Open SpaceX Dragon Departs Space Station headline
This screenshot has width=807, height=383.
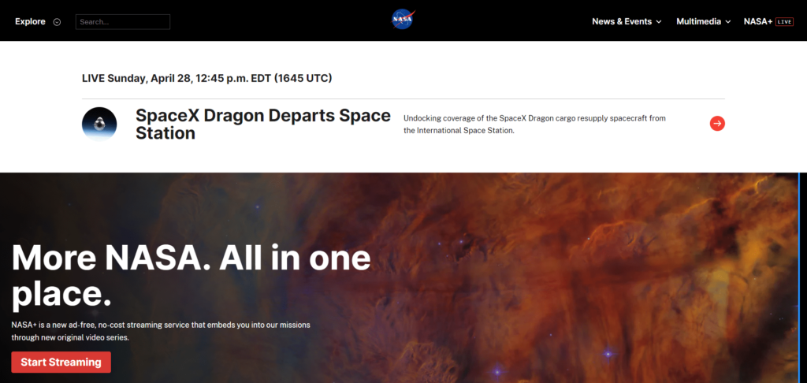263,124
